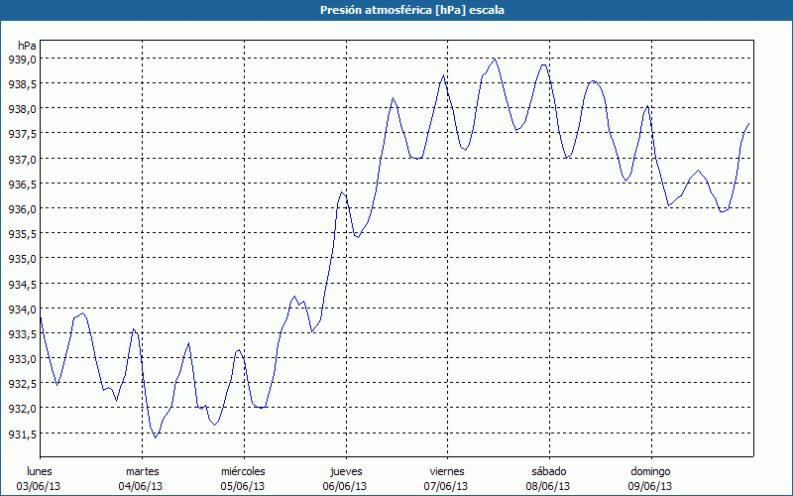Image resolution: width=793 pixels, height=496 pixels.
Task: Click the 'miércoles' day label
Action: pos(243,471)
